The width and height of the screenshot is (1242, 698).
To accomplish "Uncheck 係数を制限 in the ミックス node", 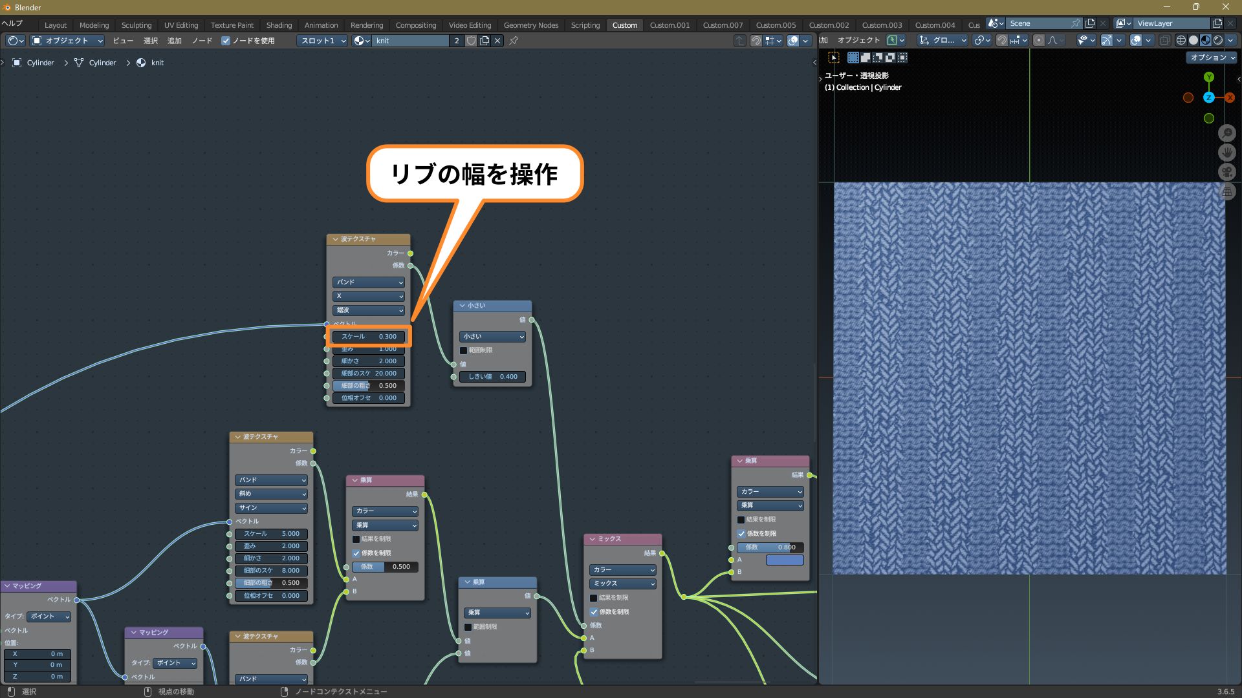I will (594, 611).
